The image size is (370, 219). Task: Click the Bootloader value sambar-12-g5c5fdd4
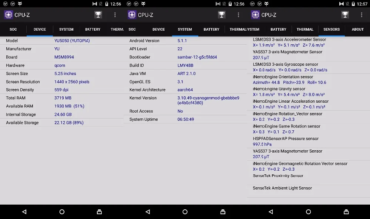coord(197,57)
